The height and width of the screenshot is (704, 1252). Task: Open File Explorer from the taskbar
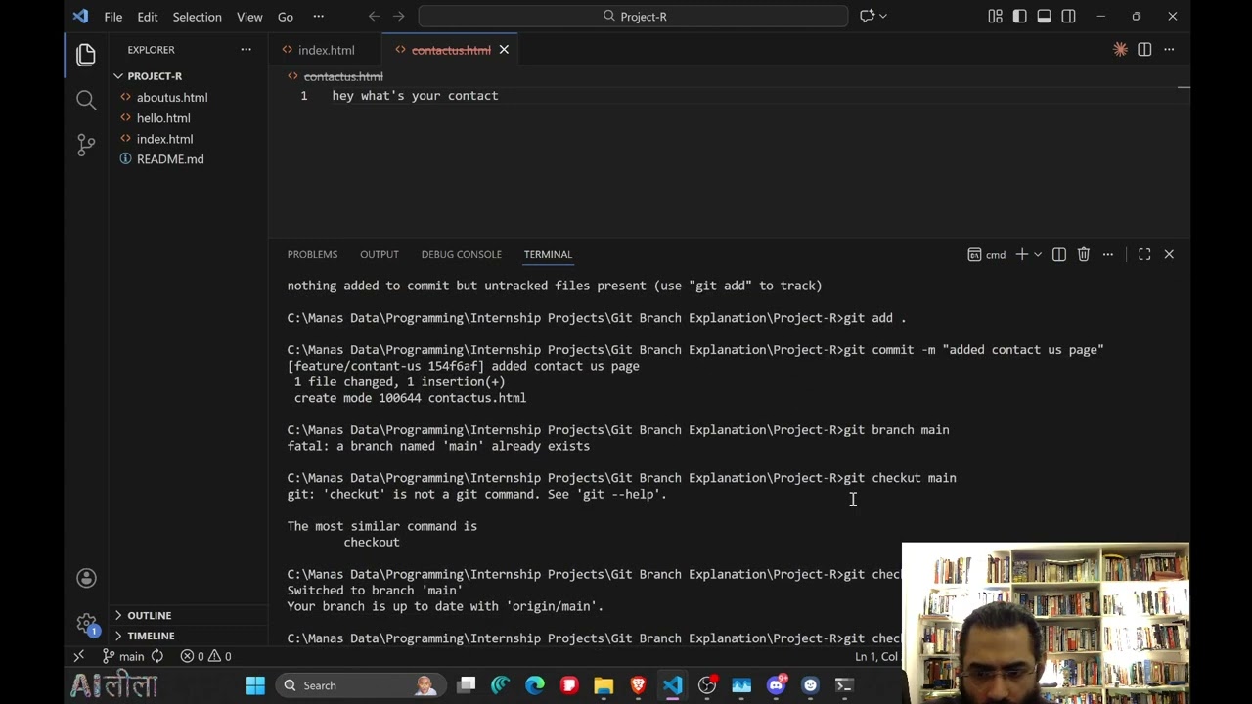(x=604, y=685)
